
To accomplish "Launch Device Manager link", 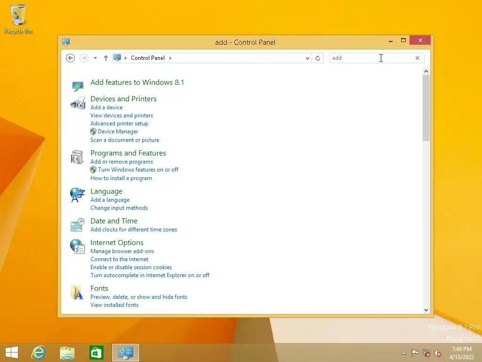I will (x=118, y=132).
